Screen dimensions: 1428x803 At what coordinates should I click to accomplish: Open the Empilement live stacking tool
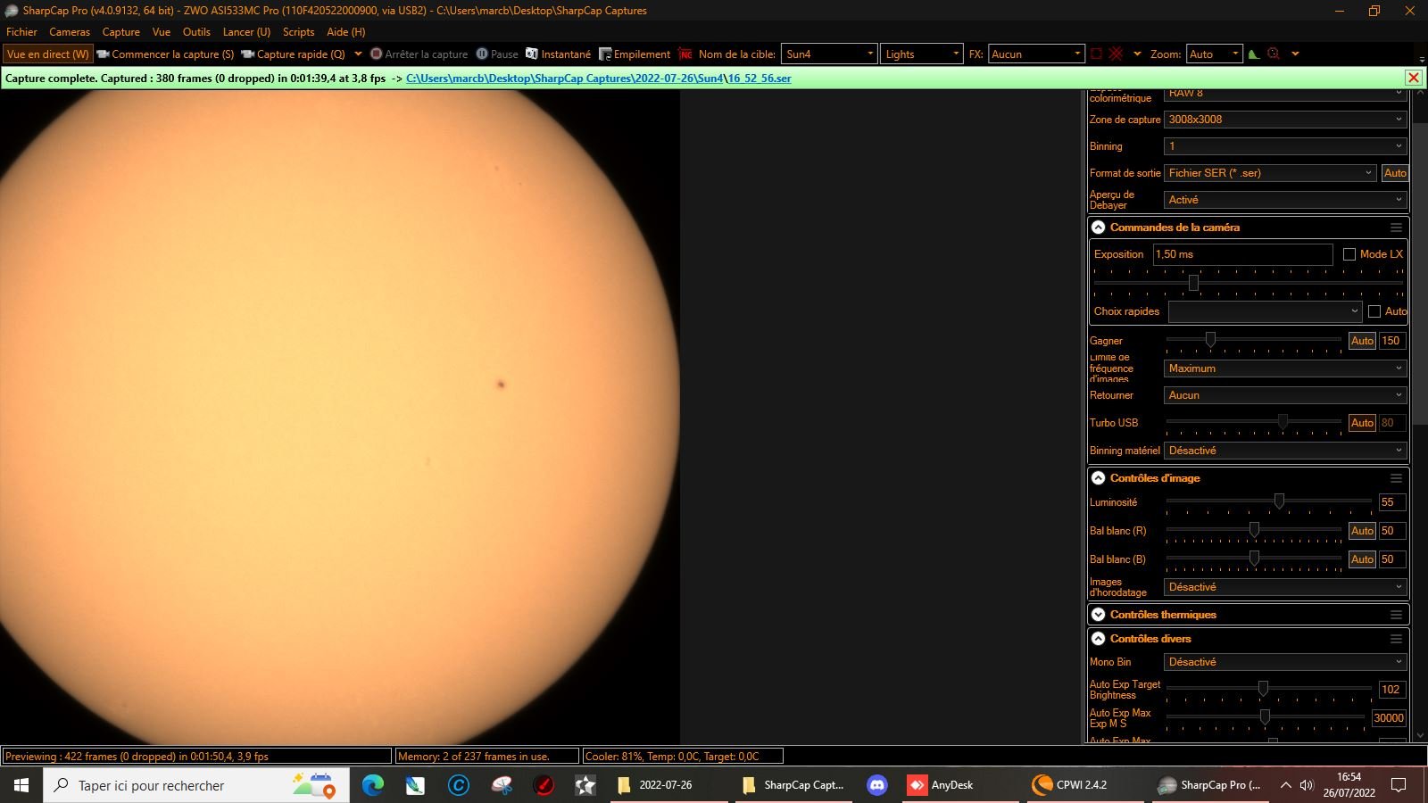coord(634,54)
